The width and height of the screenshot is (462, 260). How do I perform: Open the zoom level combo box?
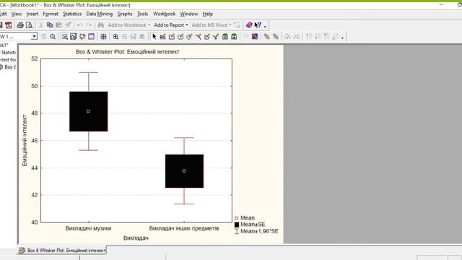pyautogui.click(x=34, y=37)
